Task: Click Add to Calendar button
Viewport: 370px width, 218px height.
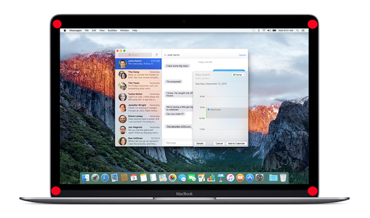Action: click(x=236, y=143)
